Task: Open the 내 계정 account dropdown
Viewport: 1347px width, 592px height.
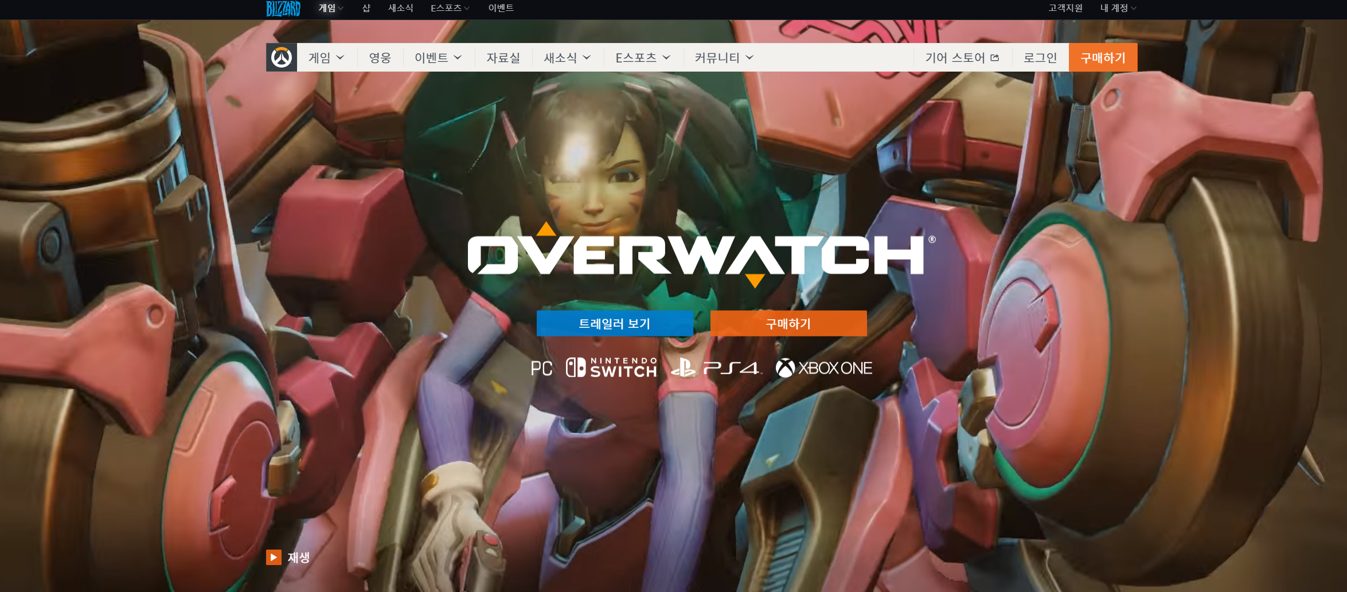Action: [x=1118, y=8]
